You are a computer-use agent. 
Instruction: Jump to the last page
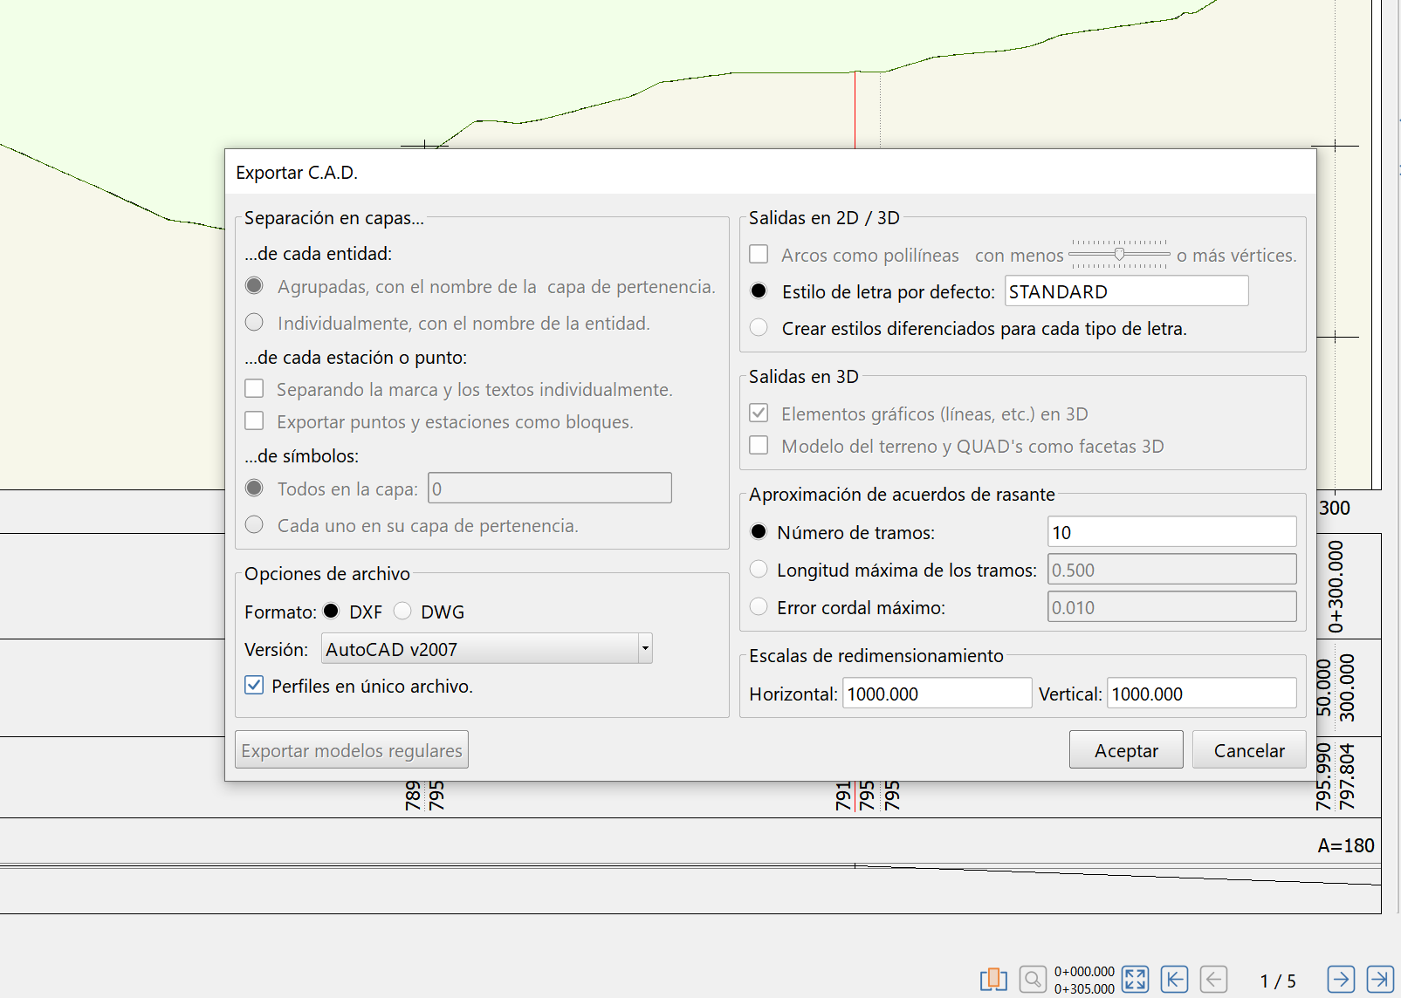click(x=1380, y=979)
